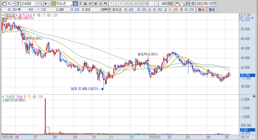Select the 일 (daily) period toggle
The height and width of the screenshot is (140, 258).
(x=75, y=4)
